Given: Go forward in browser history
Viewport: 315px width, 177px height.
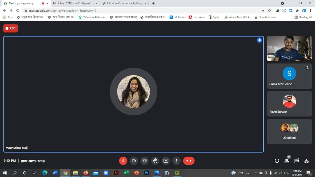Looking at the screenshot, I should [x=11, y=10].
